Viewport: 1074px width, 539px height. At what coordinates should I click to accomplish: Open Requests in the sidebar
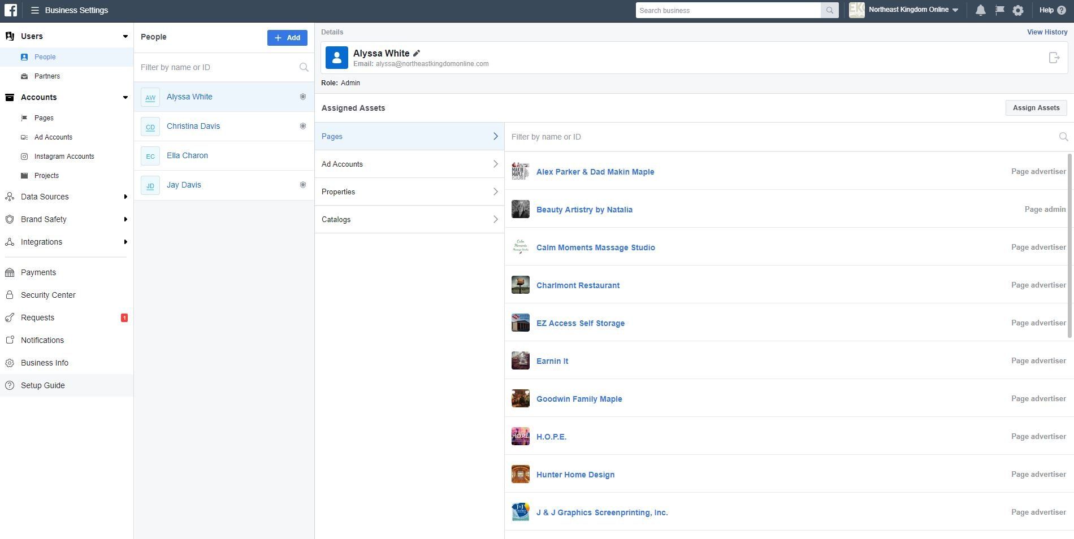point(67,318)
